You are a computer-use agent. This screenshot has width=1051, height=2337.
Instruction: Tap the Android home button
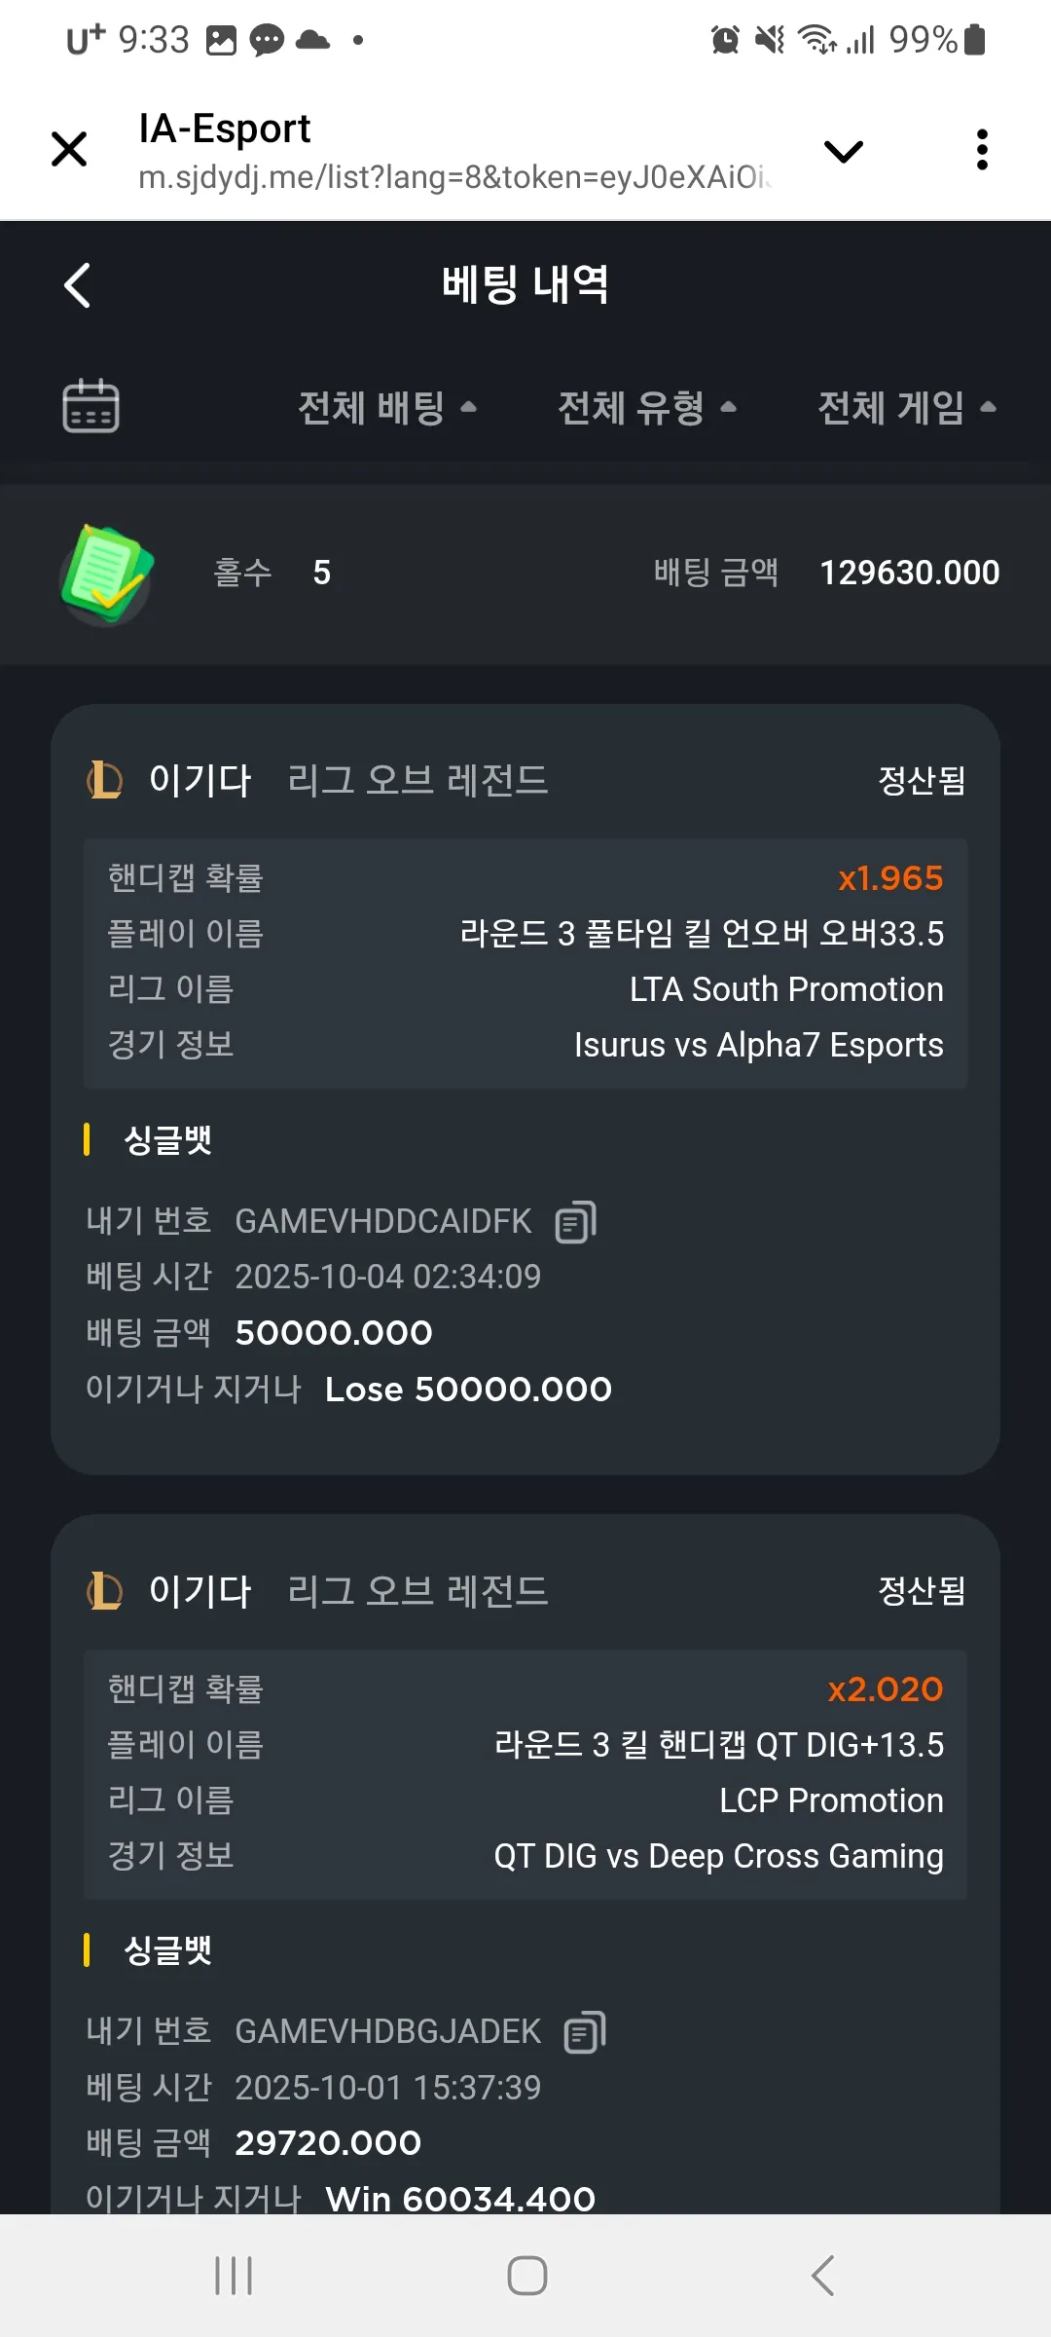click(527, 2276)
